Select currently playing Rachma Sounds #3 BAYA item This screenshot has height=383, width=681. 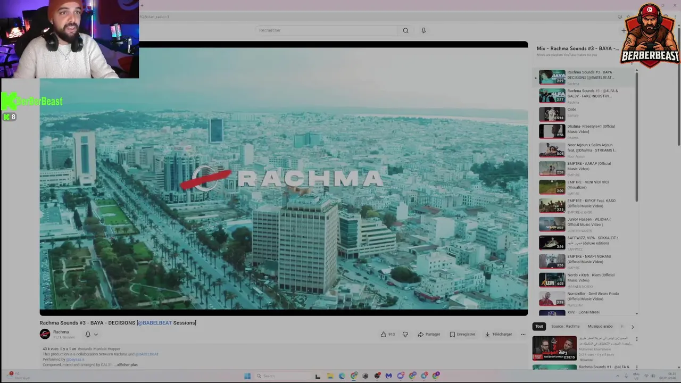[x=584, y=77]
